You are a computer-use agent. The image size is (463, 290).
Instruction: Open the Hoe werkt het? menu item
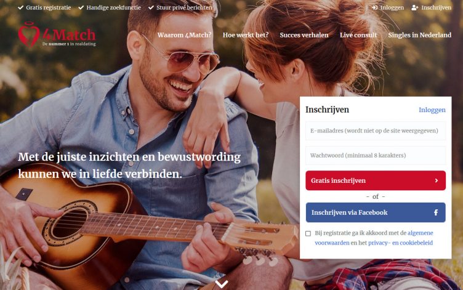[246, 35]
